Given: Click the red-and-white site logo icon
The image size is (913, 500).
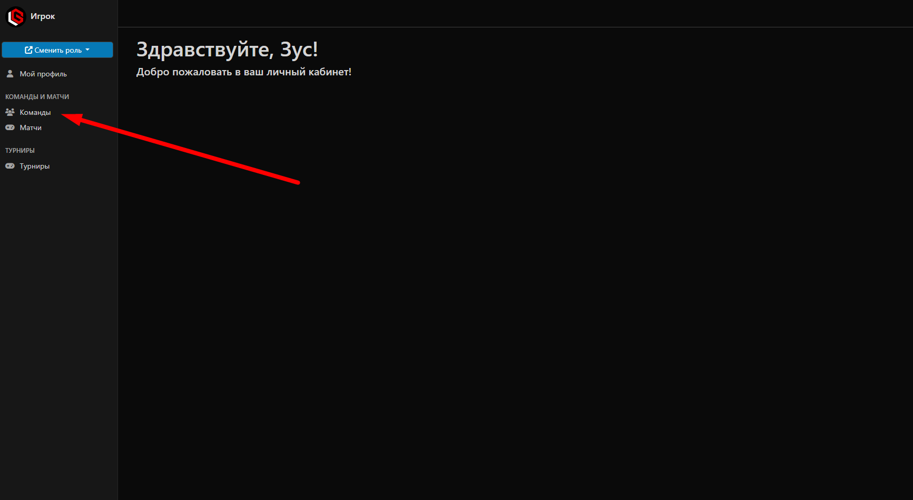Looking at the screenshot, I should click(16, 17).
